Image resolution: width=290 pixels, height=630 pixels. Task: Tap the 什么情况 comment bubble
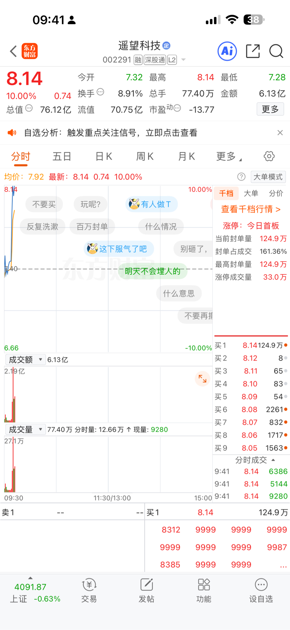pos(160,227)
